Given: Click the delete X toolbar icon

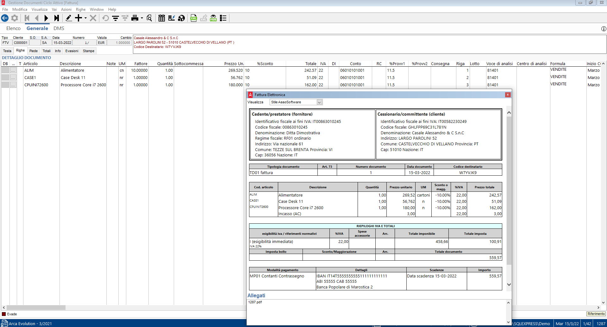Looking at the screenshot, I should [93, 18].
